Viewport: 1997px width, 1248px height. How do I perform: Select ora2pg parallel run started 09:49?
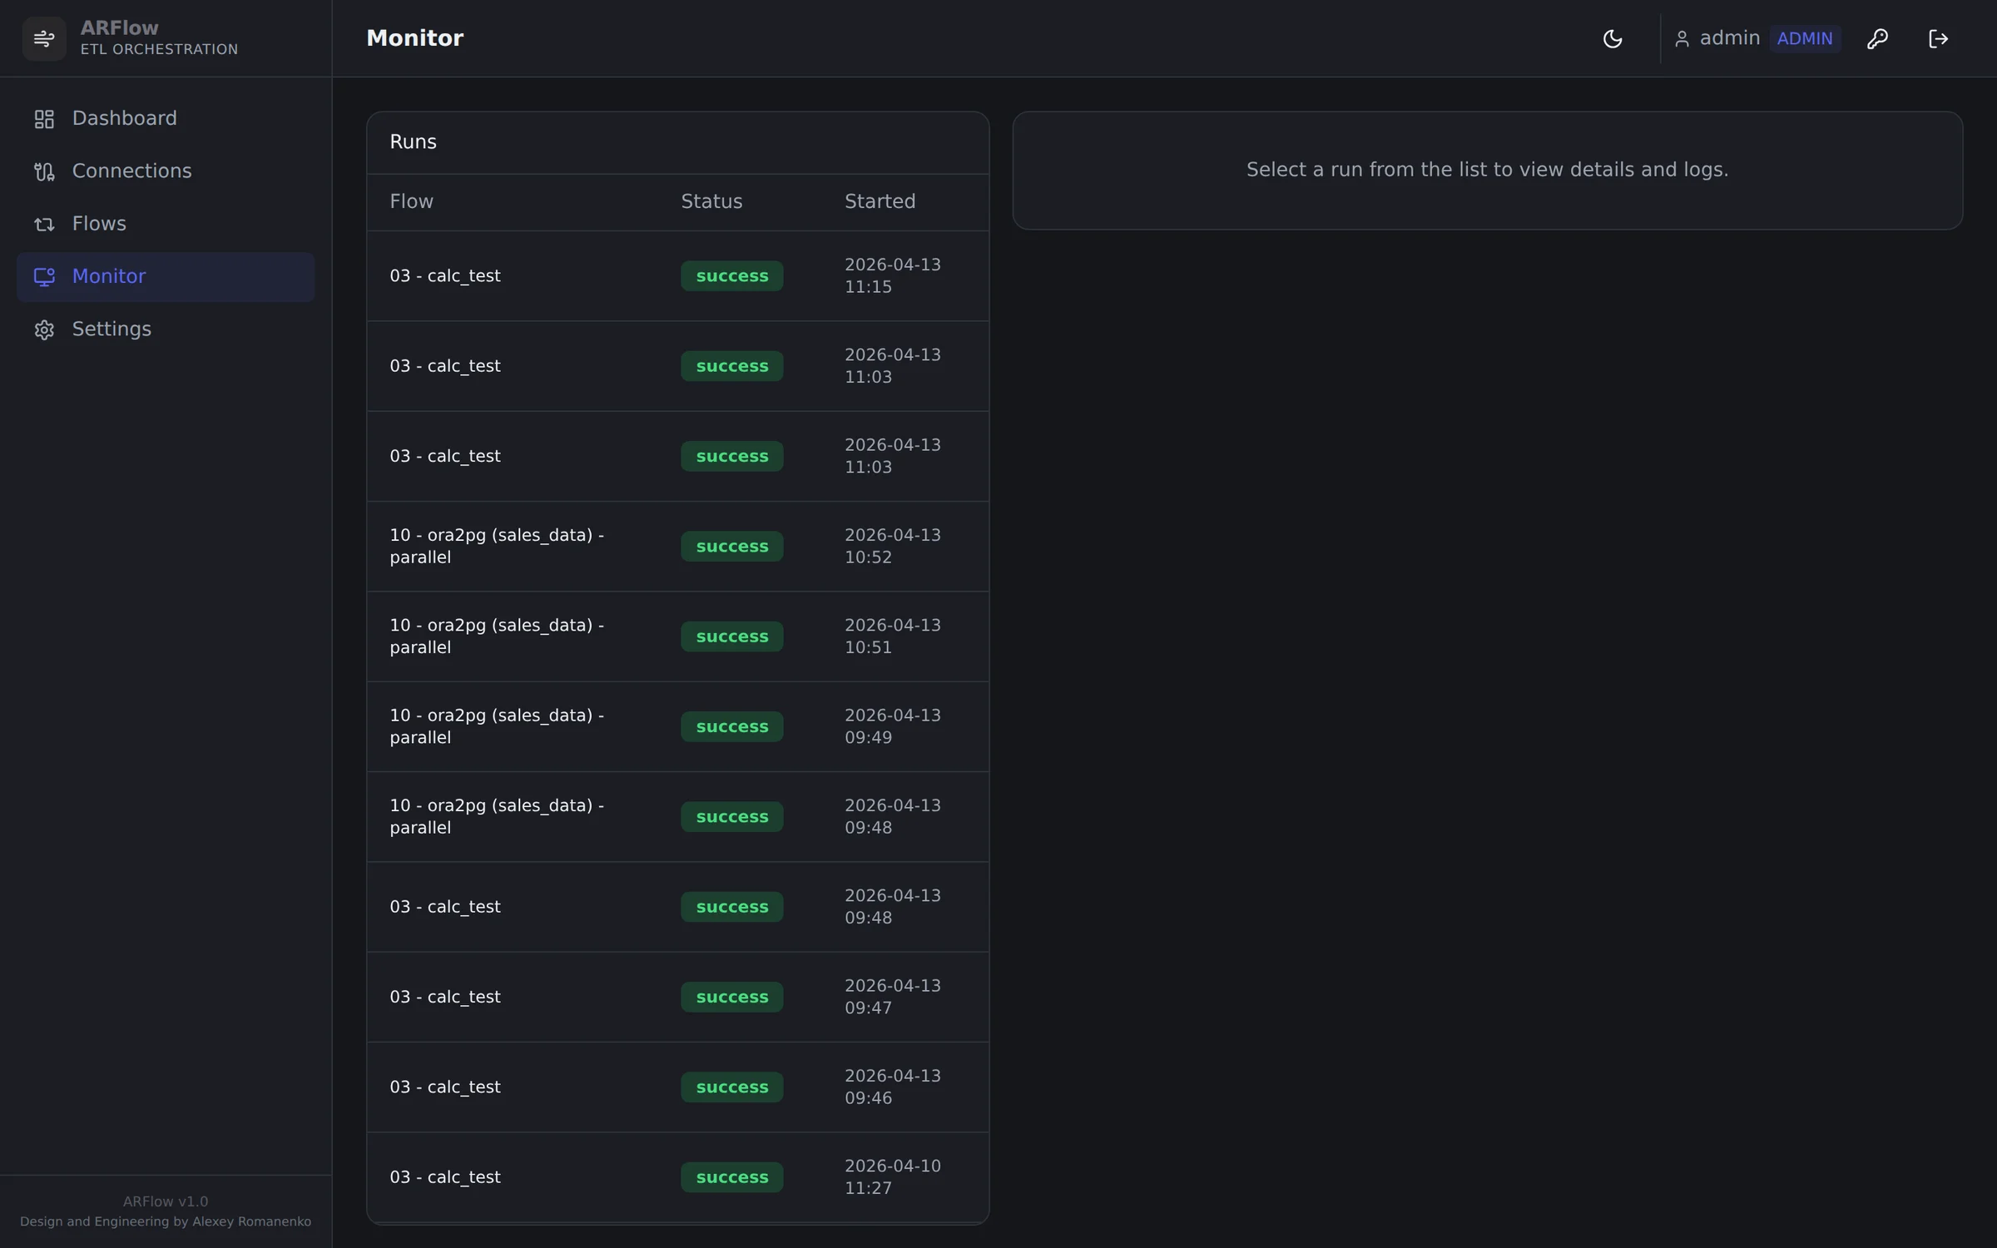coord(677,726)
